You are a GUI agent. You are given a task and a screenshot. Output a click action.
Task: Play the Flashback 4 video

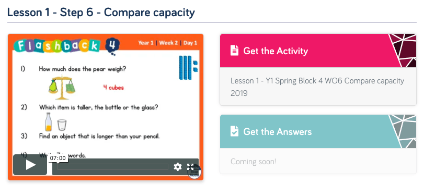(x=30, y=165)
